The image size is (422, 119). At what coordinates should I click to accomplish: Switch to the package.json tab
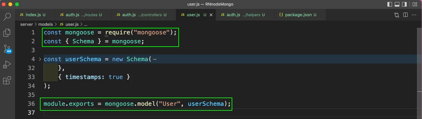[300, 15]
